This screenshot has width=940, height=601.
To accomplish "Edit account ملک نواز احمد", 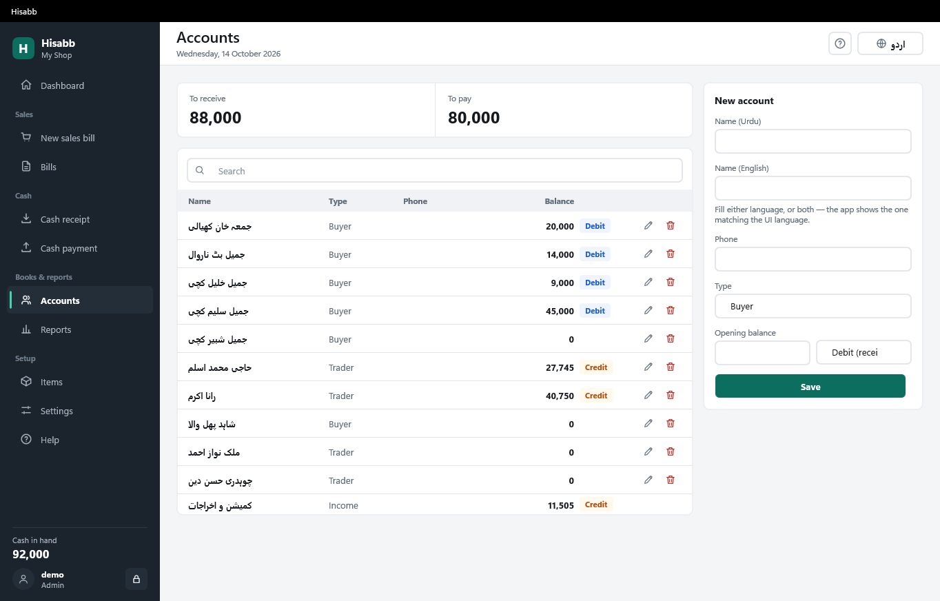I will coord(648,451).
